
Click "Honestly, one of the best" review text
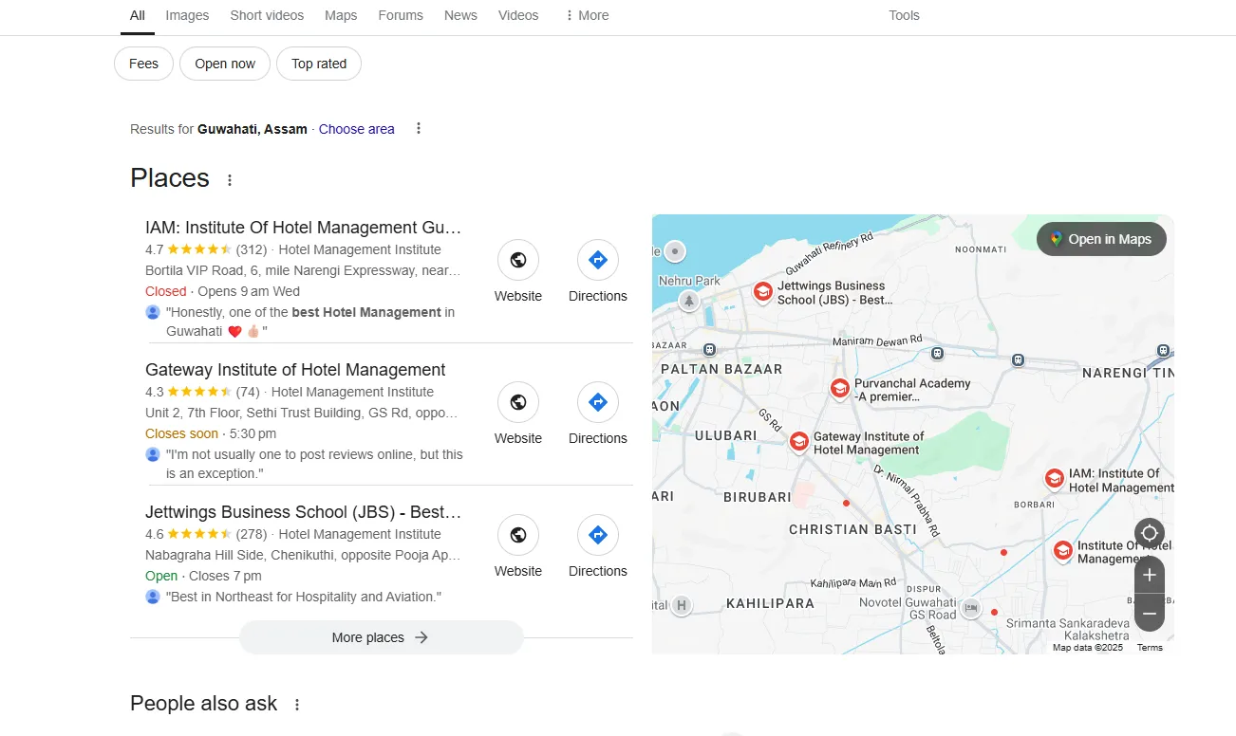[310, 322]
